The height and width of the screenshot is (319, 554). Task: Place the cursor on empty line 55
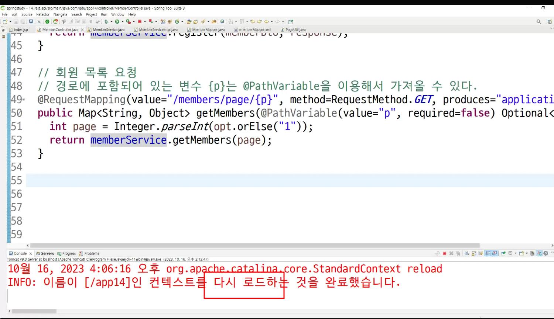tap(290, 181)
